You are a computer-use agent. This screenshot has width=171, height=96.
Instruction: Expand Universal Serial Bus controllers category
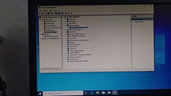(66, 61)
